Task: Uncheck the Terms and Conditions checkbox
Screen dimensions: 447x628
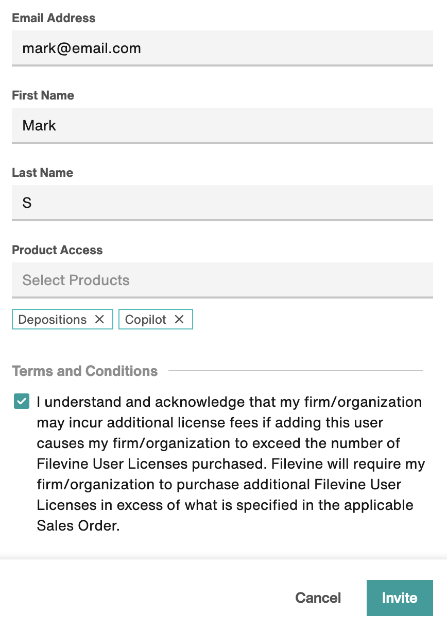Action: [x=21, y=401]
